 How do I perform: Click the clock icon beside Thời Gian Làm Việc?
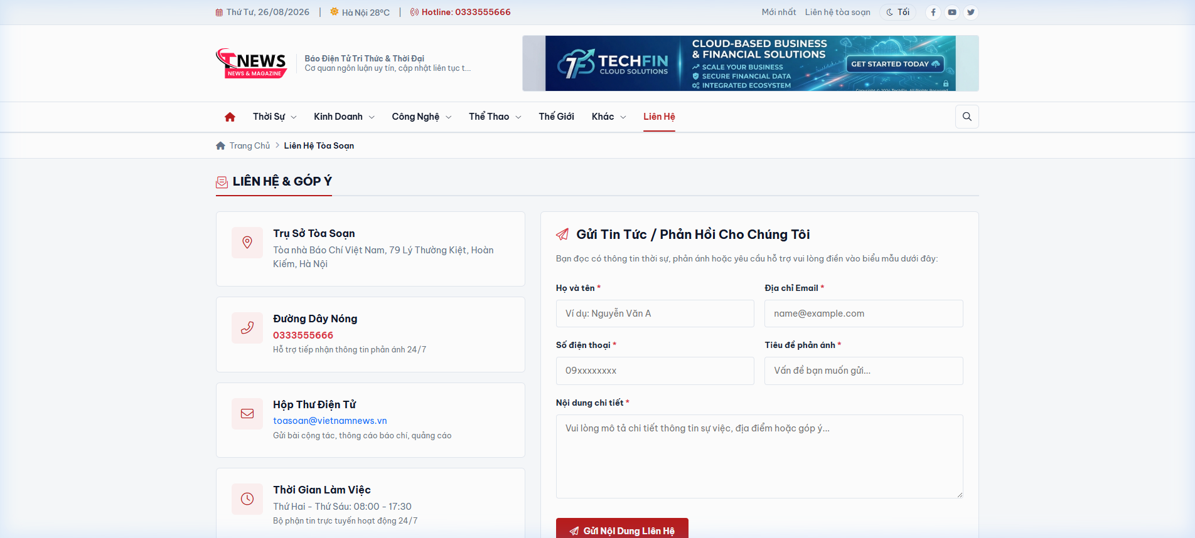click(247, 499)
